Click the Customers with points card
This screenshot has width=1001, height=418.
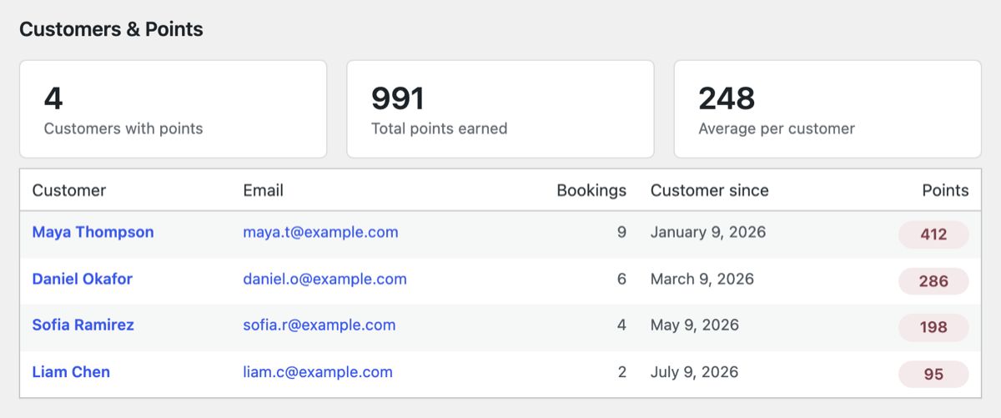(174, 108)
